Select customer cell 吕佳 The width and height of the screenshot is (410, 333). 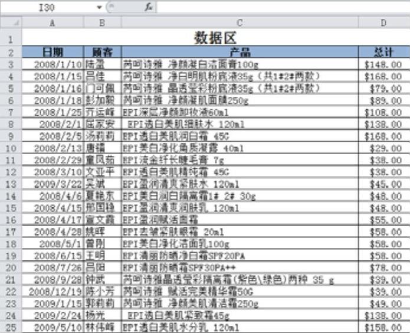coord(103,76)
